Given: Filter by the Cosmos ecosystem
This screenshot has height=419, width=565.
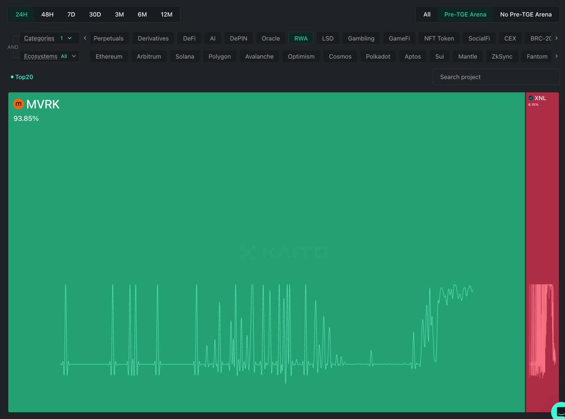Looking at the screenshot, I should 340,56.
